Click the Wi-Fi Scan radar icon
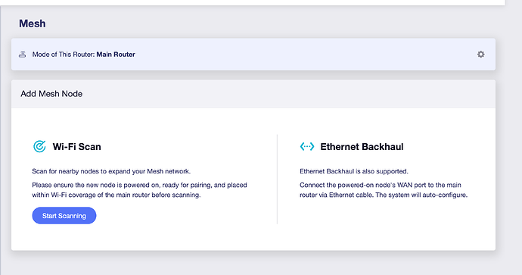The image size is (522, 275). tap(39, 146)
